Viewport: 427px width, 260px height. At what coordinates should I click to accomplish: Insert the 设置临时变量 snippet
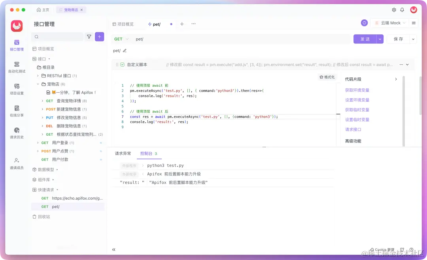[x=357, y=120]
